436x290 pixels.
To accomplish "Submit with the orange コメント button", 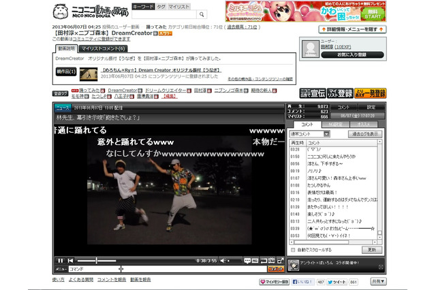I will tap(276, 269).
